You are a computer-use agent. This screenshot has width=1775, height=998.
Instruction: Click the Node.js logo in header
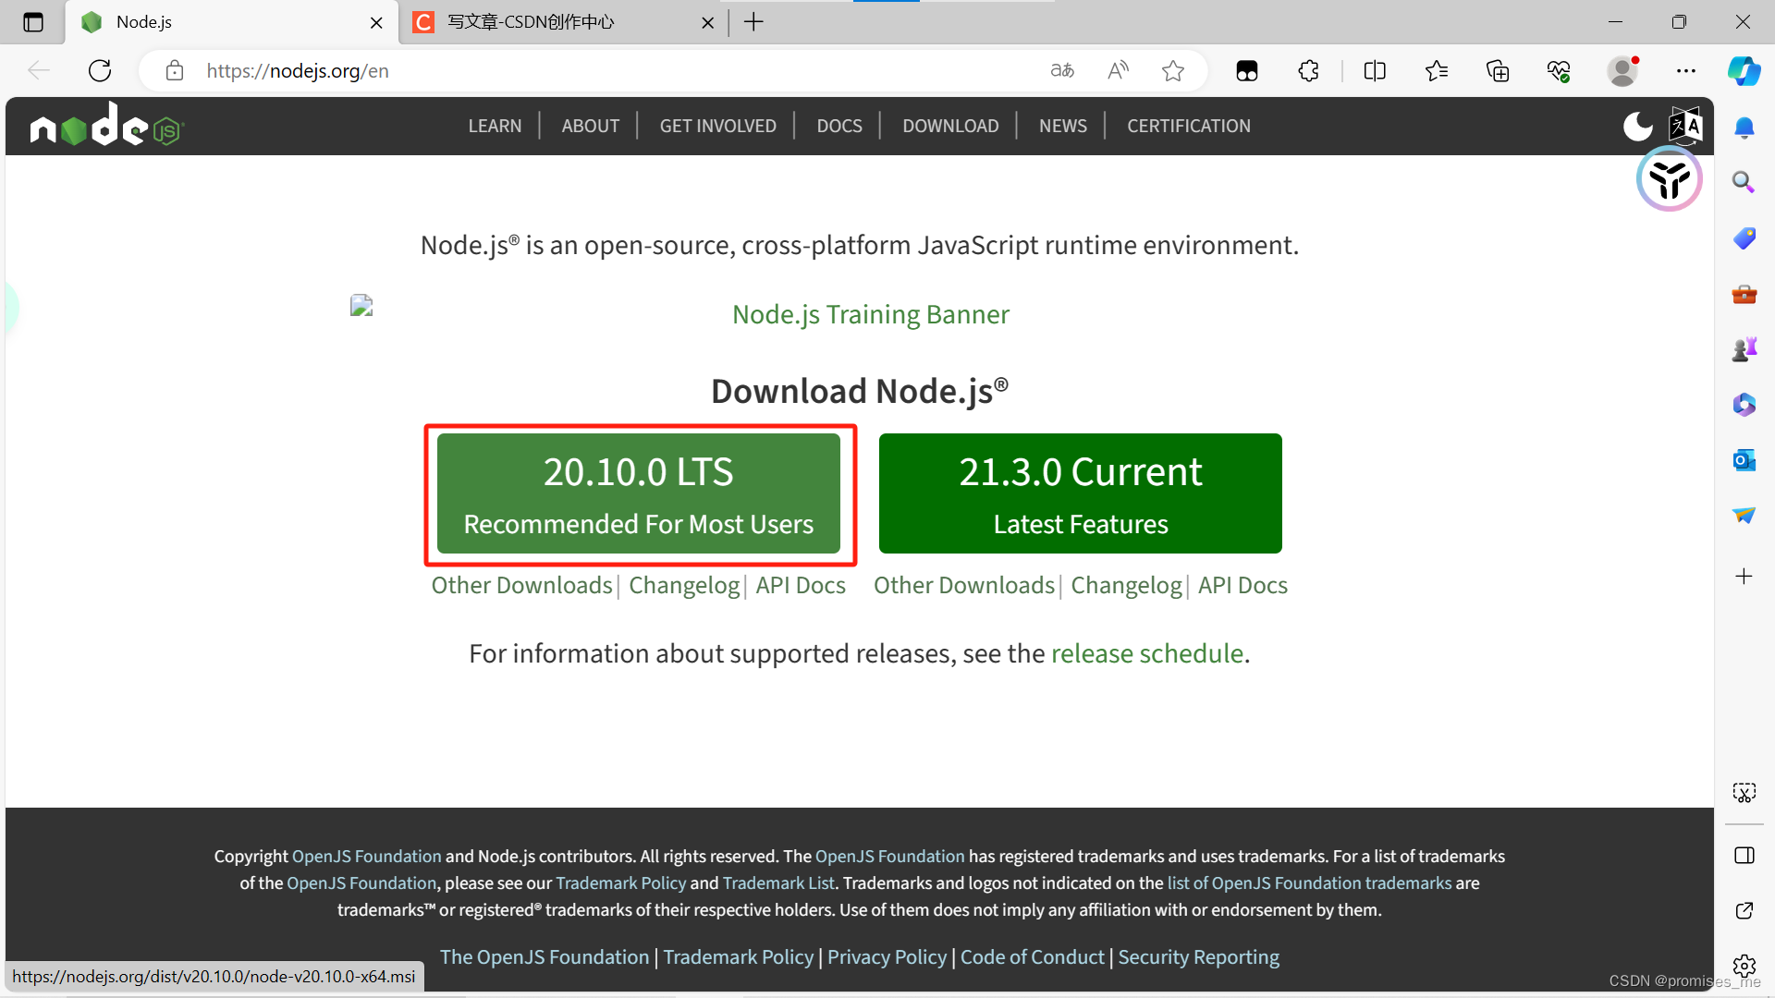coord(106,126)
